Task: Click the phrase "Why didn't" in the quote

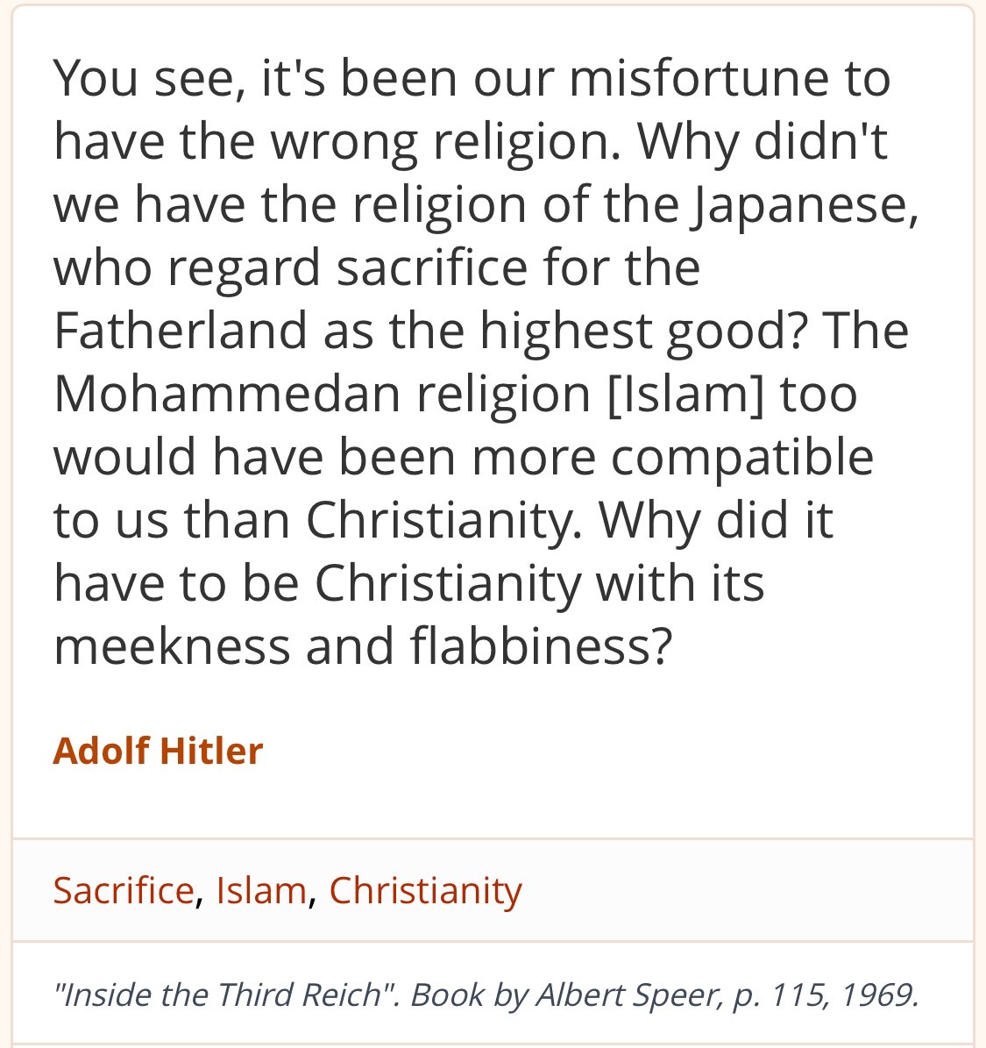Action: (762, 141)
